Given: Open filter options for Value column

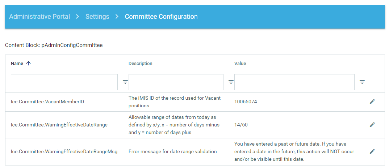Looking at the screenshot, I should 362,82.
